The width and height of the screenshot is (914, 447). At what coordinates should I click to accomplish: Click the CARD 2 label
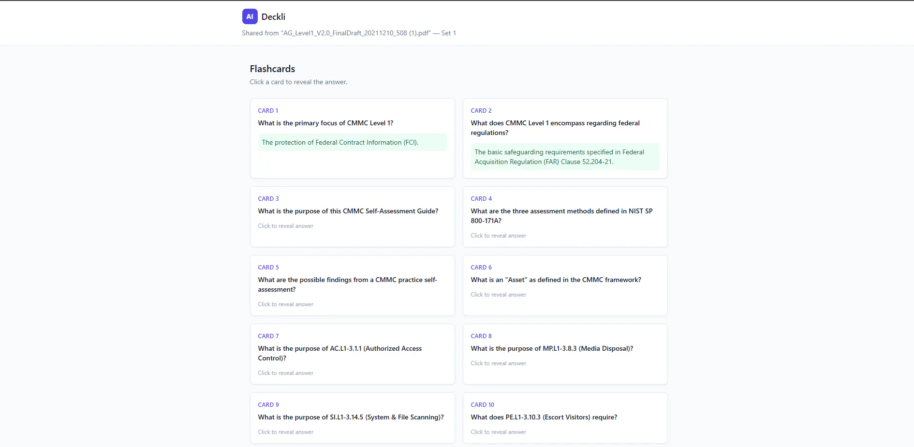(x=481, y=111)
